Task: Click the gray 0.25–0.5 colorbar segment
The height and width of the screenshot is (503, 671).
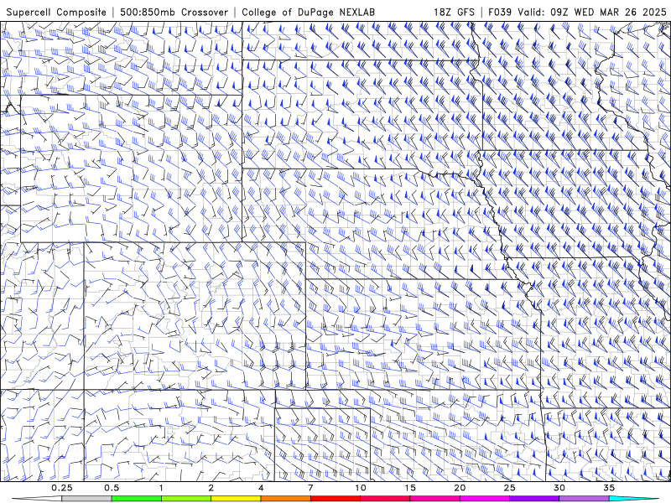Action: pos(86,499)
